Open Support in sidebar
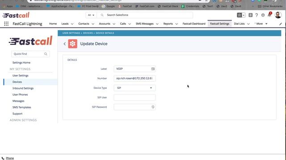Screen dimensions: 286x160 coord(17,114)
